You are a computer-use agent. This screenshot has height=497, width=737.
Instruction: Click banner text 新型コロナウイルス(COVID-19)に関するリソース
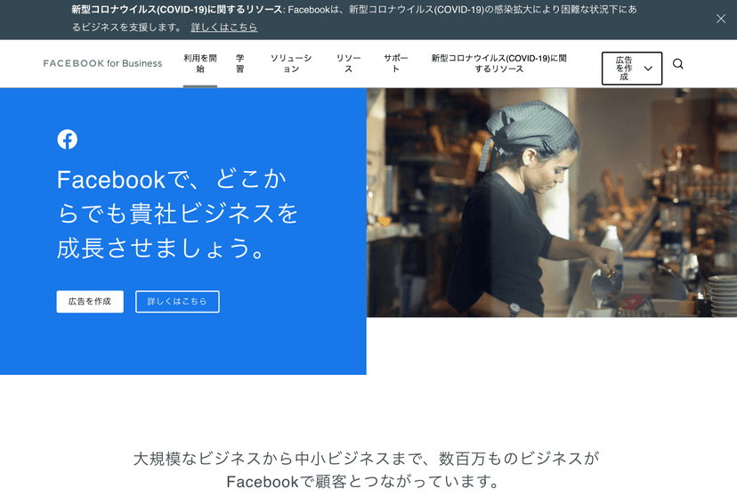pyautogui.click(x=177, y=10)
